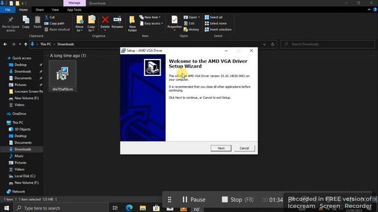Click the Paste ribbon icon
This screenshot has width=378, height=212.
point(37,22)
